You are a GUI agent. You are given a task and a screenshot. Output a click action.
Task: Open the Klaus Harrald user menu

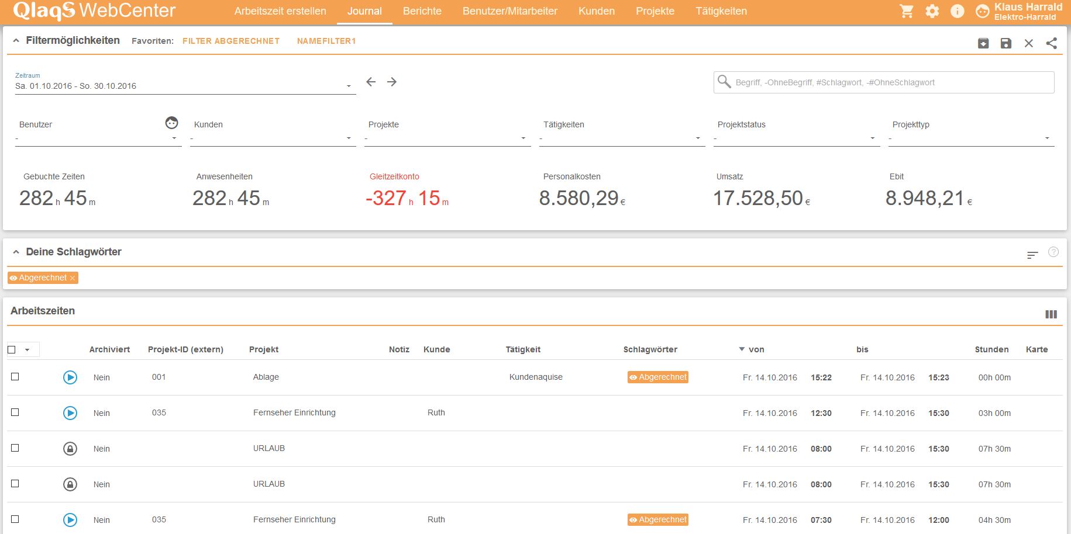[1028, 11]
